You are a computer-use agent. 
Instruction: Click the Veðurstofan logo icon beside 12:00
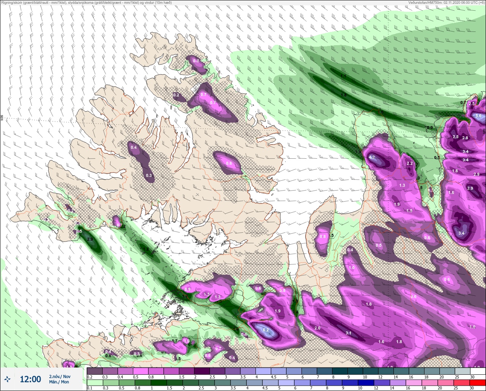pos(7,379)
